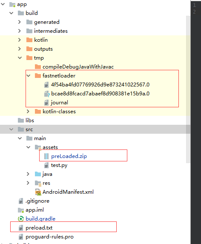Screen dimensions: 201x244
Task: Click the AndroidManifest.xml file icon
Action: pos(38,192)
